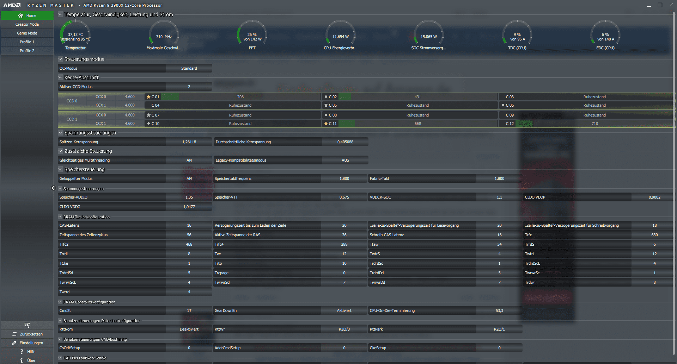Click the Über info icon
Viewport: 677px width, 364px height.
[x=22, y=360]
